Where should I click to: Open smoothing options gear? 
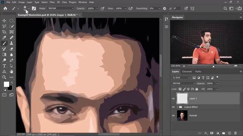click(x=164, y=8)
